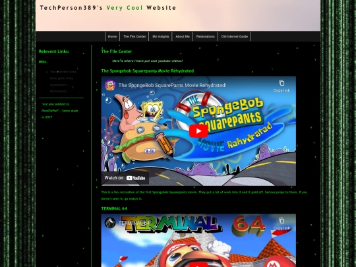The image size is (356, 267).
Task: Click the SpongeBob video channel avatar
Action: pos(110,85)
